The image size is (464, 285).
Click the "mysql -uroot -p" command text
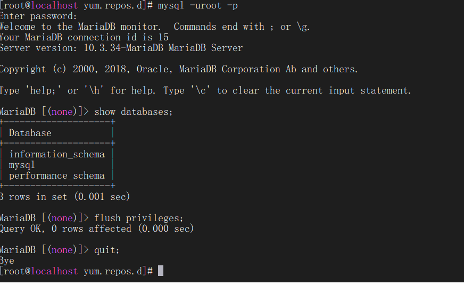(x=197, y=5)
